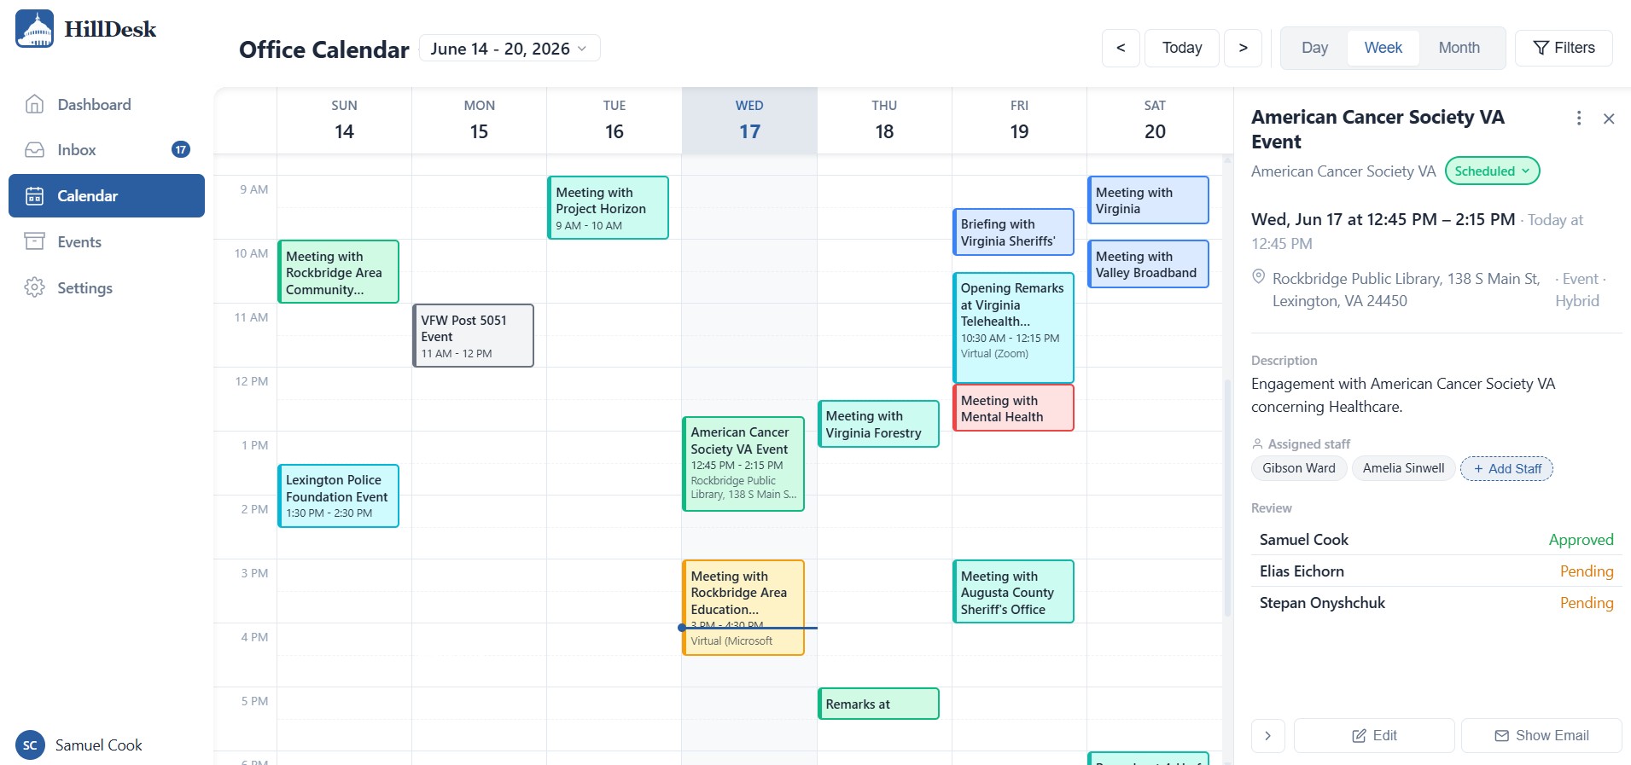Switch to Day view
Screen dimensions: 1631x765
[1314, 48]
